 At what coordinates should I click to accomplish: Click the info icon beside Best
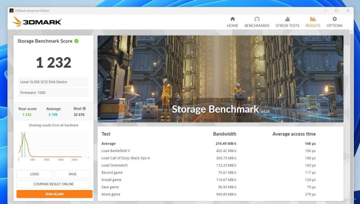[84, 108]
